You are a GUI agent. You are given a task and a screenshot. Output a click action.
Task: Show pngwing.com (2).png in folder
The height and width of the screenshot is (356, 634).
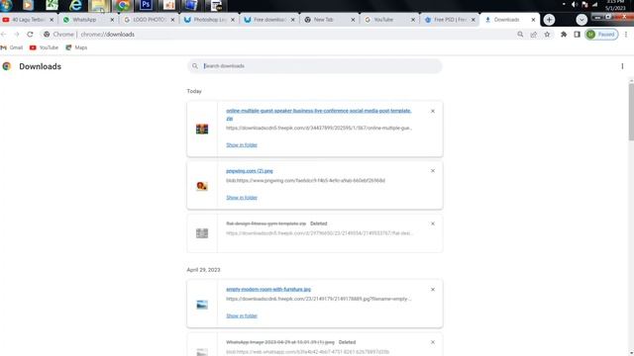point(242,198)
